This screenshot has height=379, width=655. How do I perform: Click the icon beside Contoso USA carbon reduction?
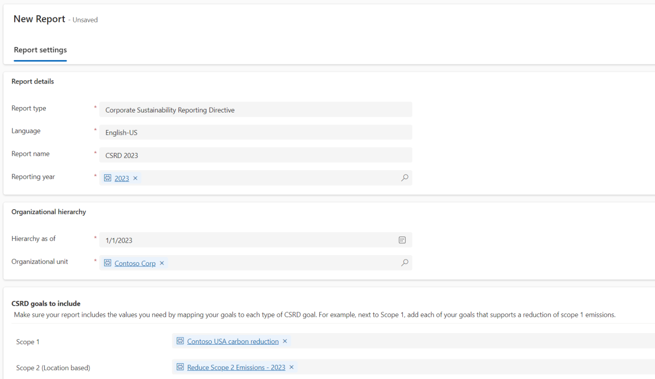180,341
